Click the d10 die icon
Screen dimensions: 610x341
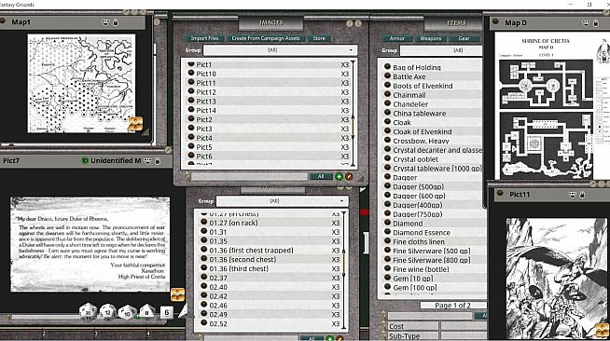(x=127, y=312)
